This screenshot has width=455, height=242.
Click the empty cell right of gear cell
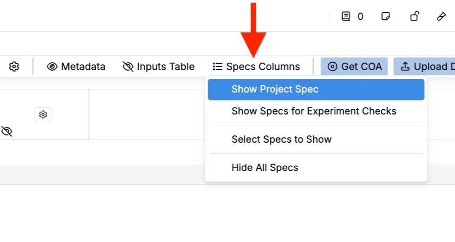click(x=146, y=114)
